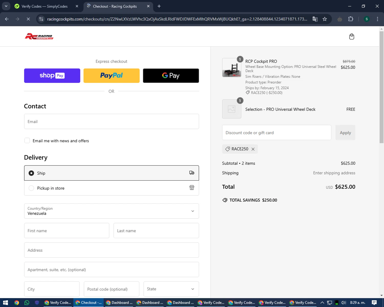Click the Apartment, suite field
This screenshot has width=384, height=307.
point(111,269)
